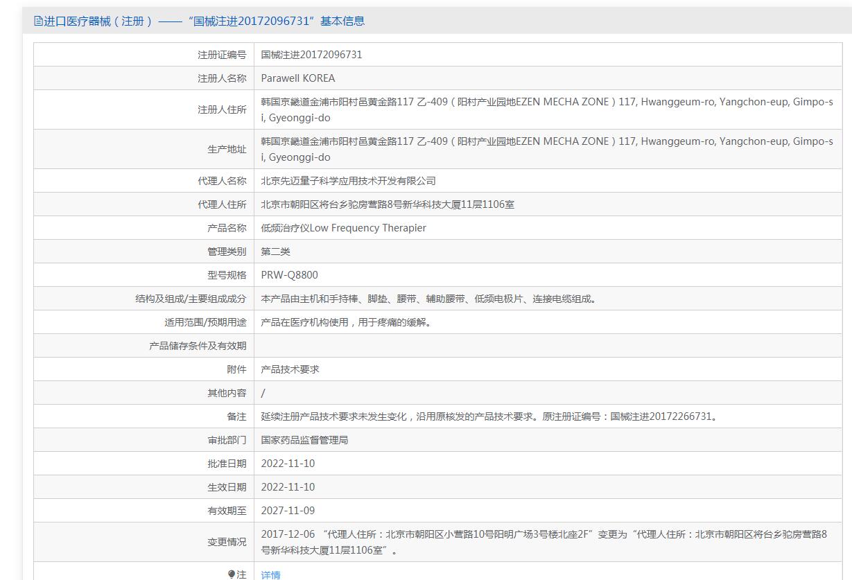Select the 2017-12-06 change record text
This screenshot has width=852, height=580.
coord(544,542)
